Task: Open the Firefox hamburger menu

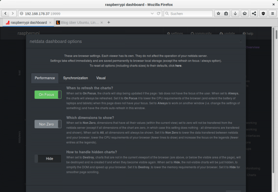Action: point(271,13)
